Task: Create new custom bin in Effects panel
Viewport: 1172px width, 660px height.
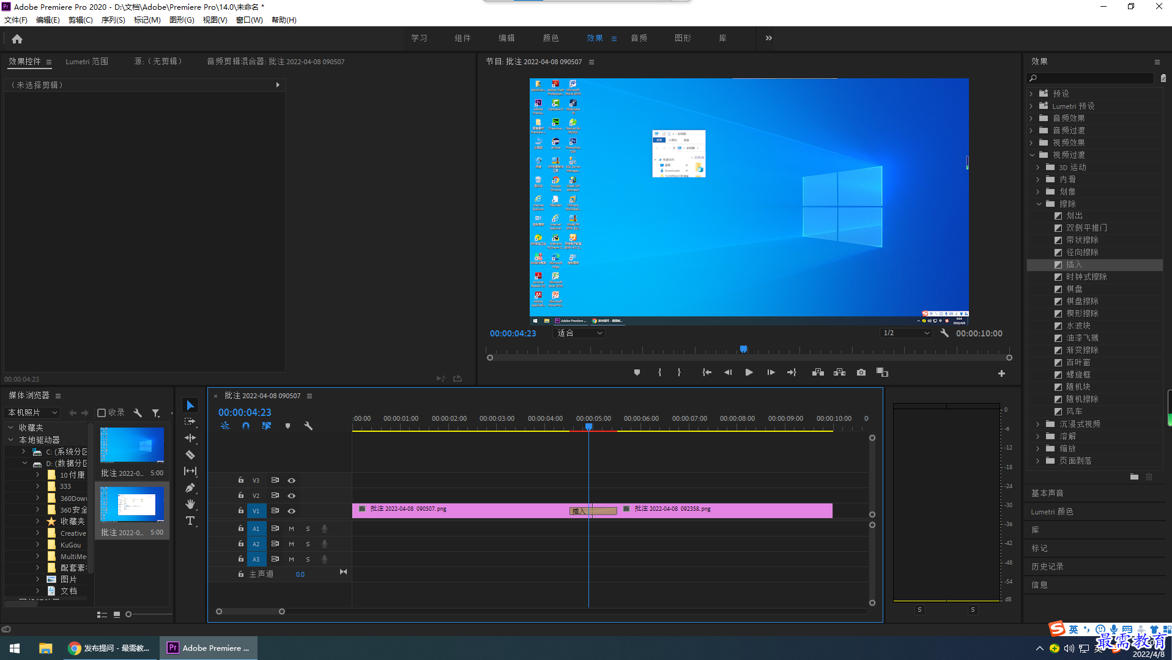Action: click(1134, 477)
